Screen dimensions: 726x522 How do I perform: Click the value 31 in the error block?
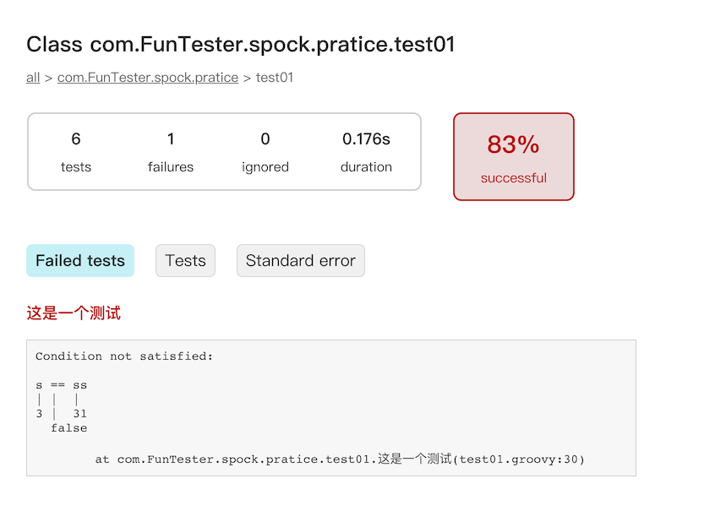tap(79, 414)
